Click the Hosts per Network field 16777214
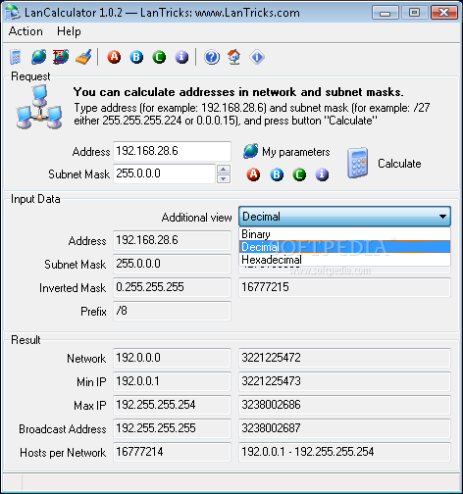463x494 pixels. 173,452
